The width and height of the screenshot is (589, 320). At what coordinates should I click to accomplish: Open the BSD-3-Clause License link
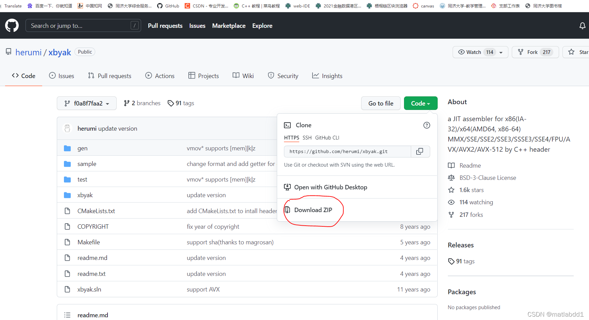(488, 178)
